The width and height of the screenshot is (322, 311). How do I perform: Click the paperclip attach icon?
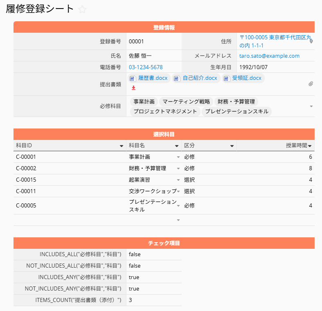coord(311,84)
